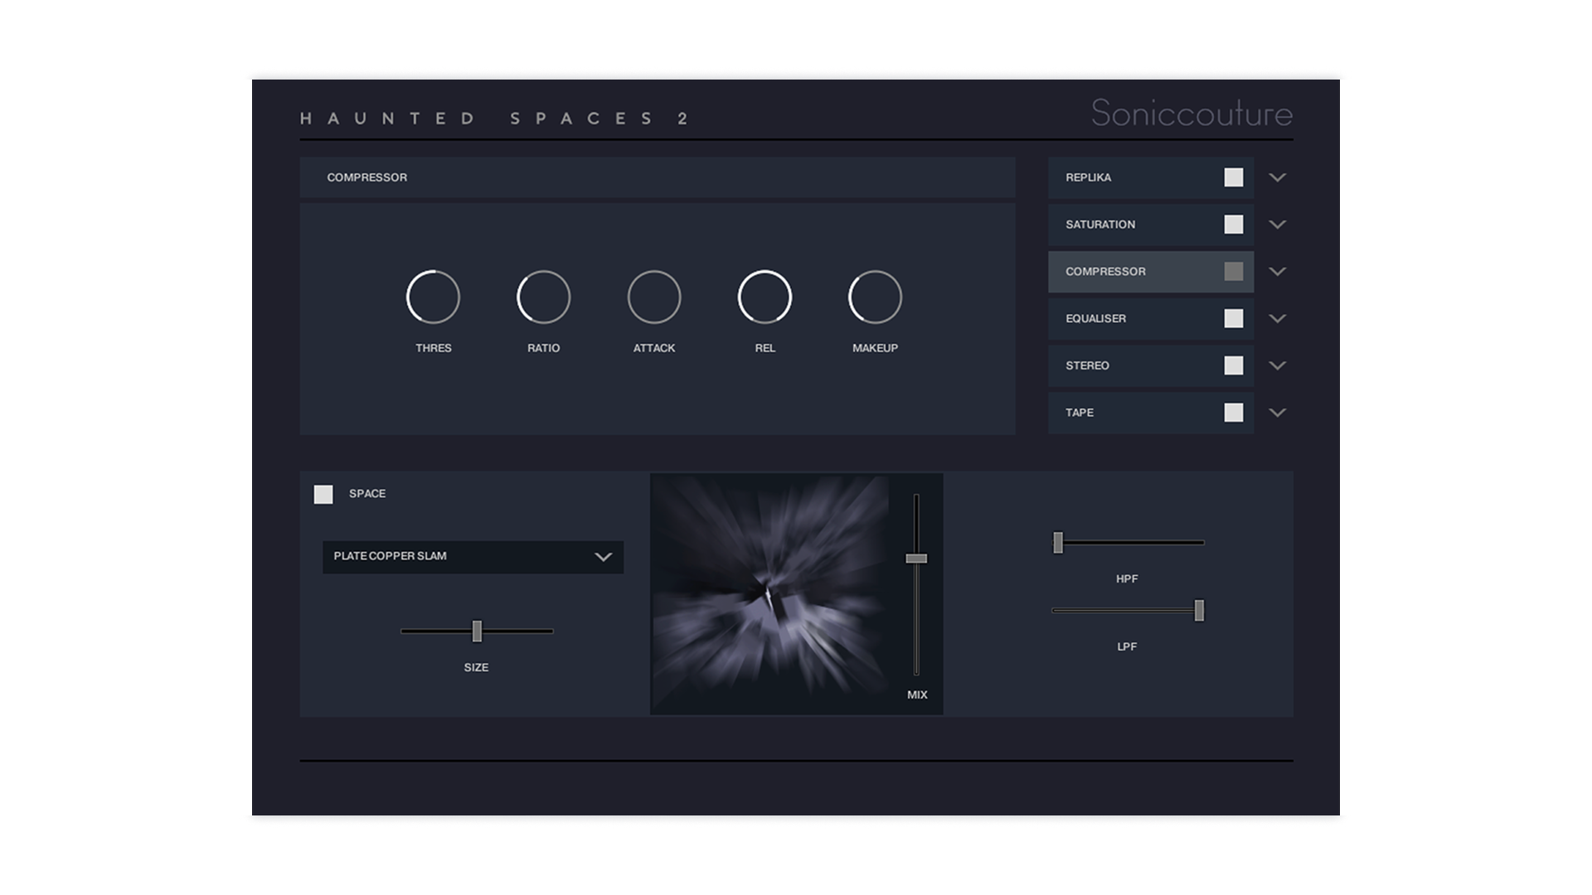Adjust the RATIO knob

click(544, 297)
